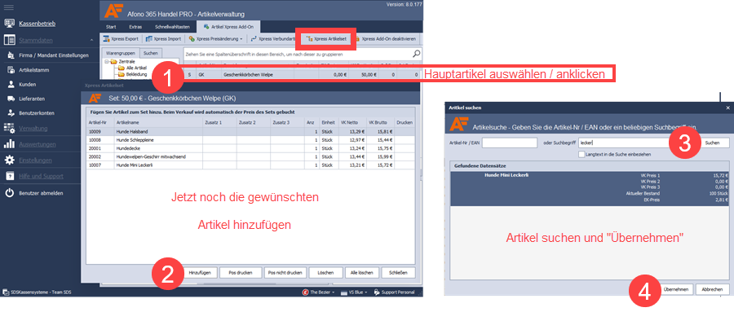Open Firma / Mandant Einstellungen
This screenshot has height=312, width=734.
[54, 55]
